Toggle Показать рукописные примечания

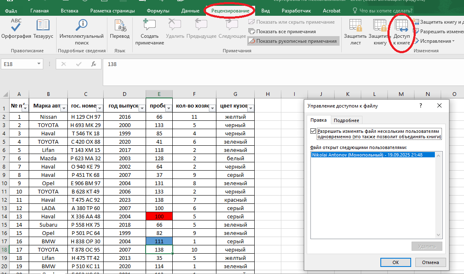click(x=293, y=41)
